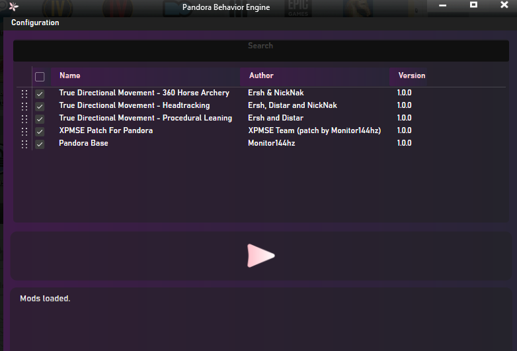
Task: Click author Ersh and Distar
Action: (276, 118)
